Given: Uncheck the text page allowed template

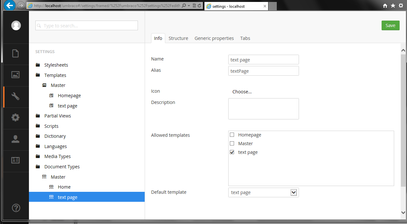Looking at the screenshot, I should point(232,152).
